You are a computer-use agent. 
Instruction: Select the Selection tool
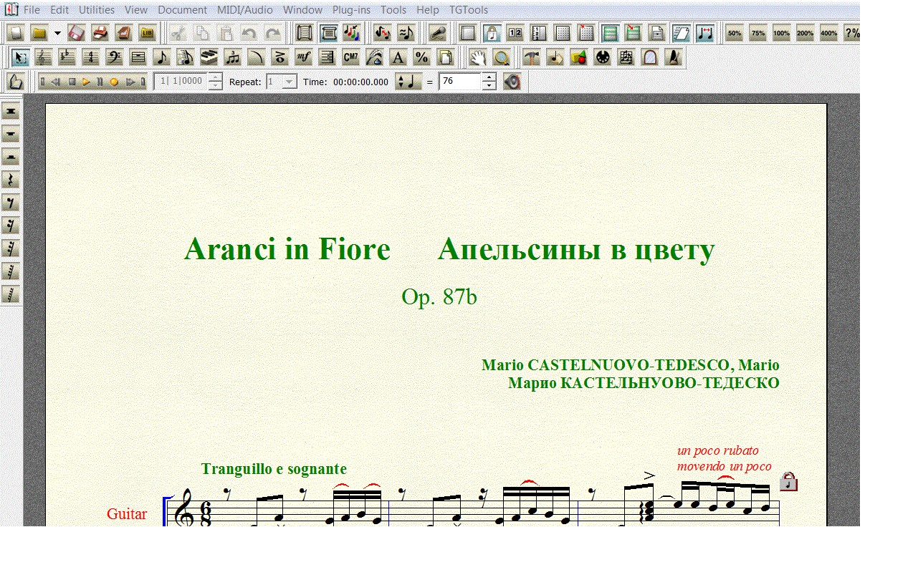pos(19,57)
